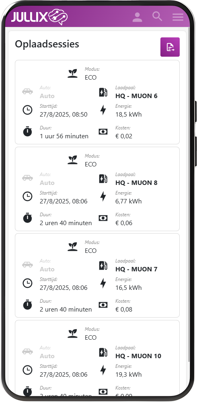Image resolution: width=197 pixels, height=402 pixels.
Task: Open the HQ - MUON 8 charging station
Action: (x=136, y=183)
